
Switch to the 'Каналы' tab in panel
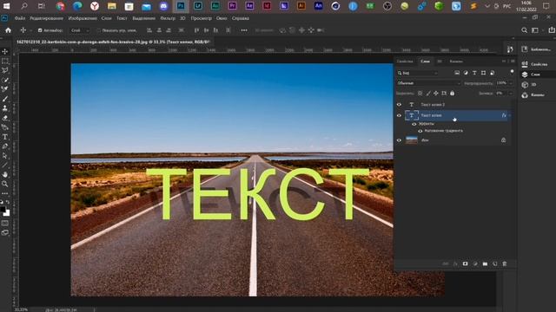coord(456,62)
